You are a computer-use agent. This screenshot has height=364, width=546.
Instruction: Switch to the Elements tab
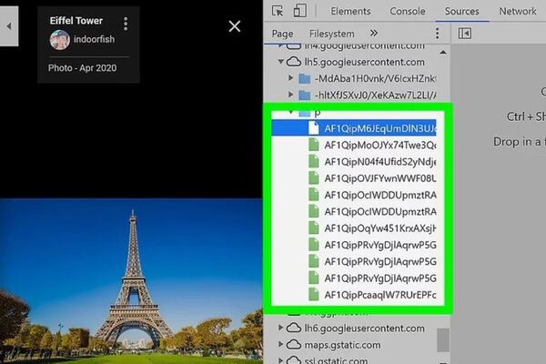click(x=350, y=12)
